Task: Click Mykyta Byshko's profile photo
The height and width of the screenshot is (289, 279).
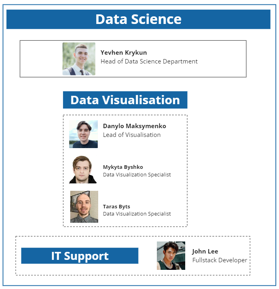Action: click(83, 170)
